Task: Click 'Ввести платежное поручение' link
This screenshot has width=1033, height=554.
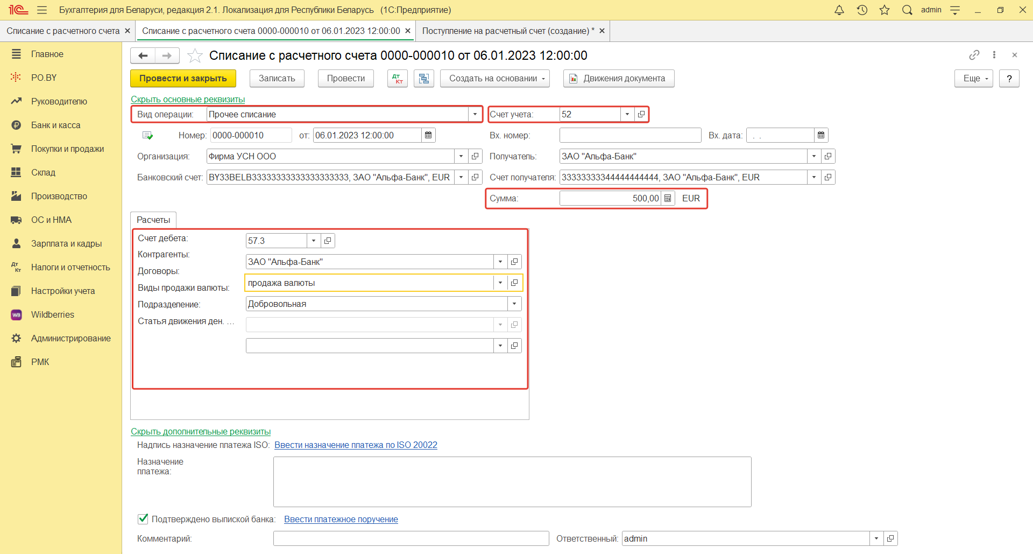Action: 341,519
